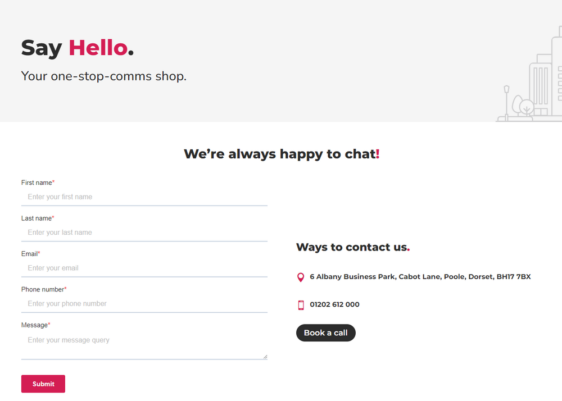The height and width of the screenshot is (401, 562).
Task: Click the 01202 612 000 phone number
Action: pos(334,304)
